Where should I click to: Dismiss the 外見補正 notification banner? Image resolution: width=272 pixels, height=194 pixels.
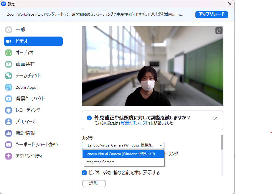tap(215, 118)
